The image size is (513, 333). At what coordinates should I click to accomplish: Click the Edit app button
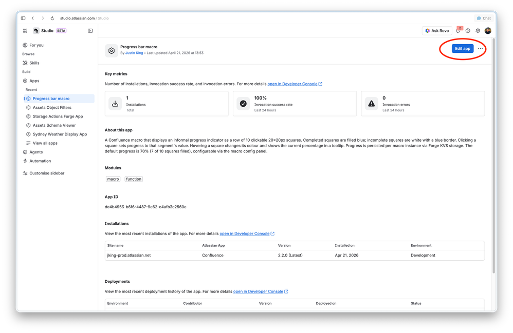(x=462, y=49)
